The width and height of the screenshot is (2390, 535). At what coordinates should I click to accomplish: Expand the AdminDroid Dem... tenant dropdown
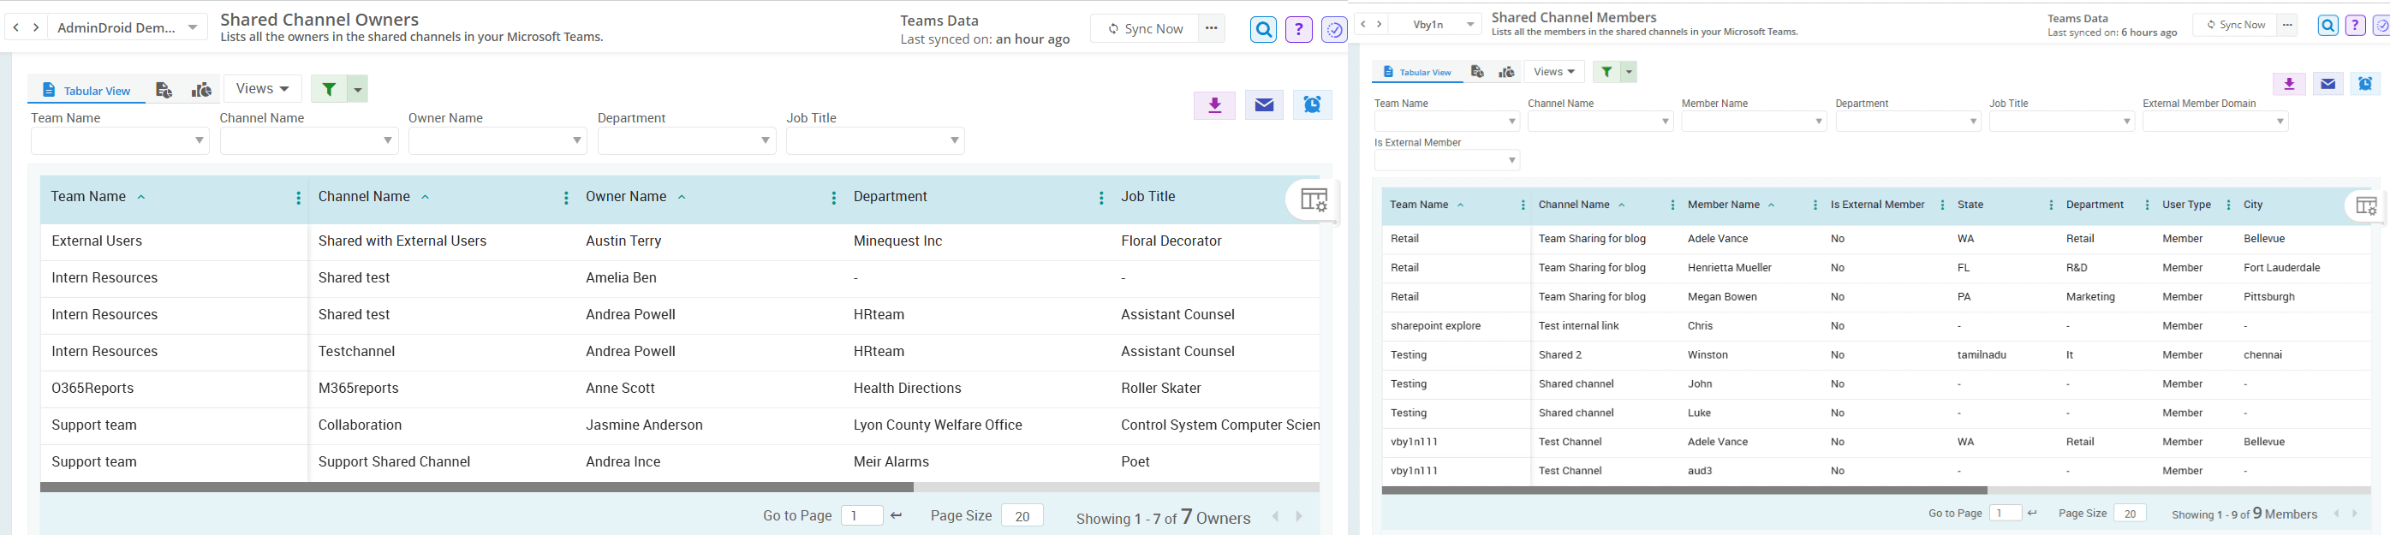(x=192, y=27)
